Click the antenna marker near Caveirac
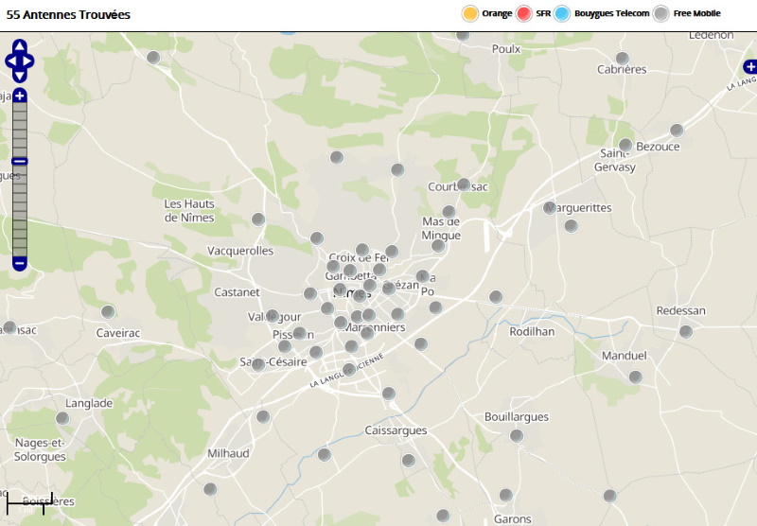Screen dimensions: 757x526 point(108,311)
